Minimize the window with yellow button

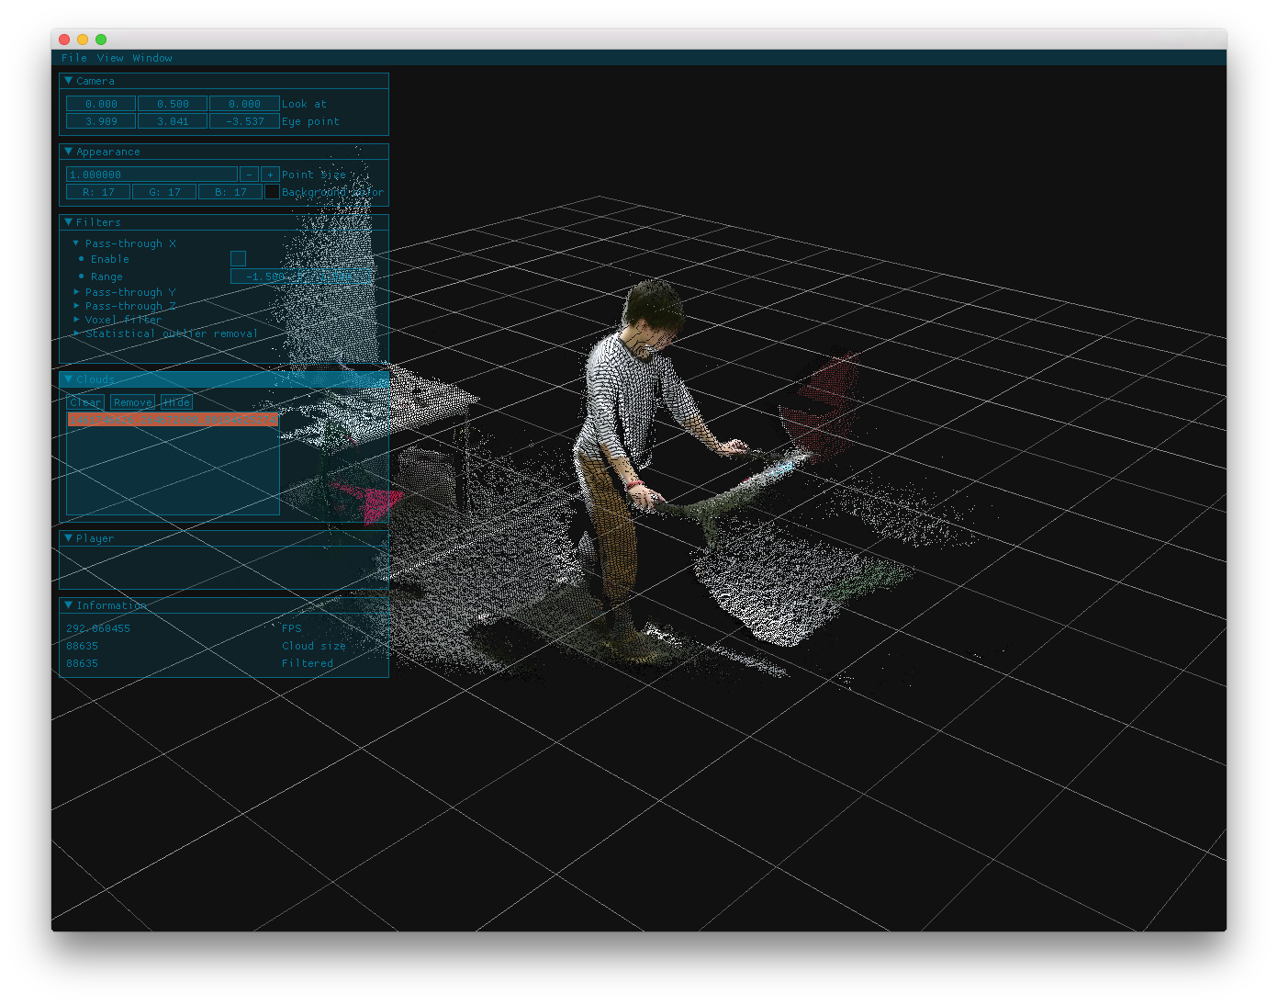(83, 40)
